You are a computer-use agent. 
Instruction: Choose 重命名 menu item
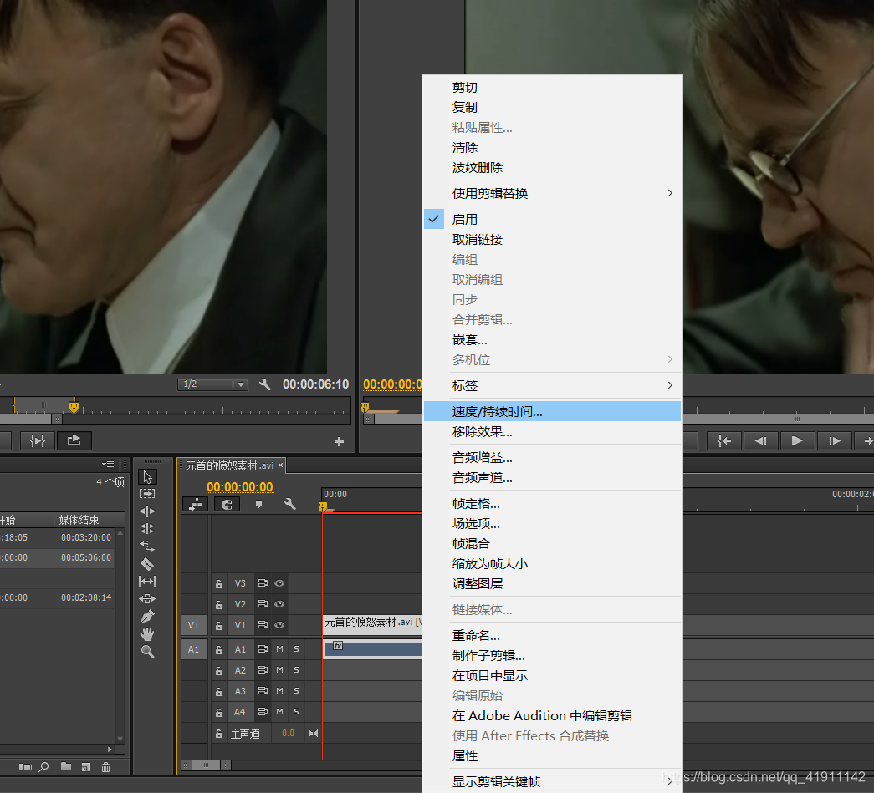pos(552,635)
